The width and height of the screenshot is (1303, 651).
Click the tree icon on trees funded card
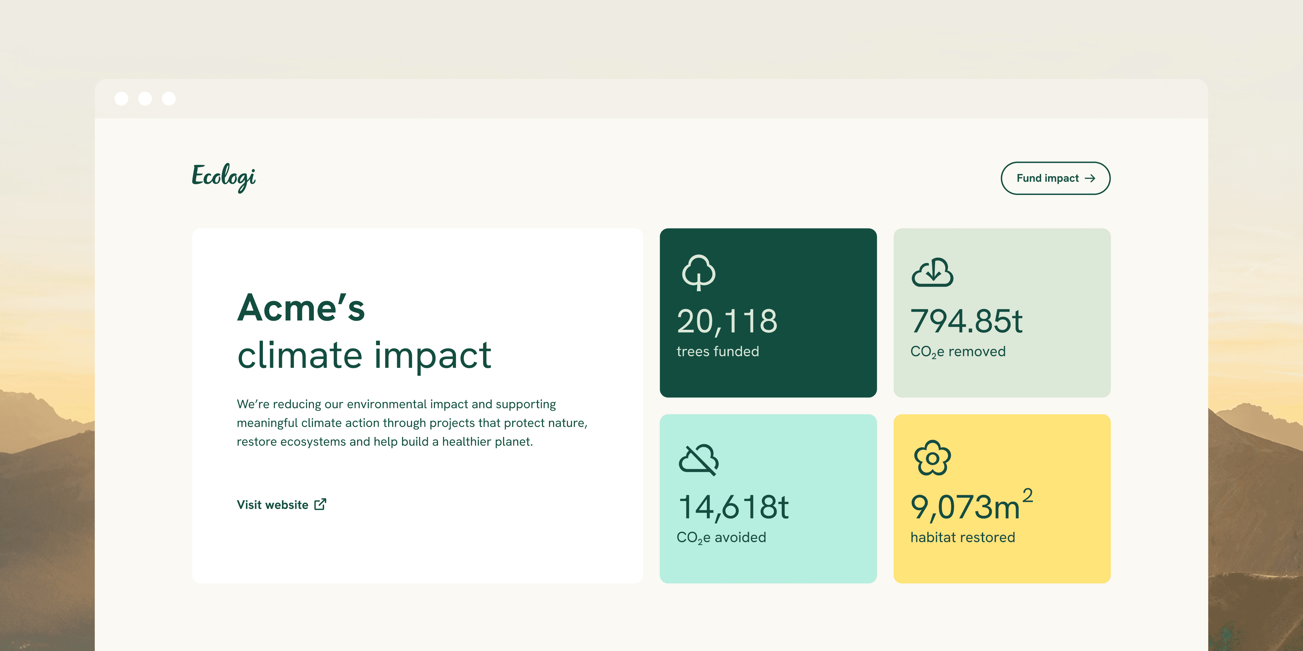point(699,273)
